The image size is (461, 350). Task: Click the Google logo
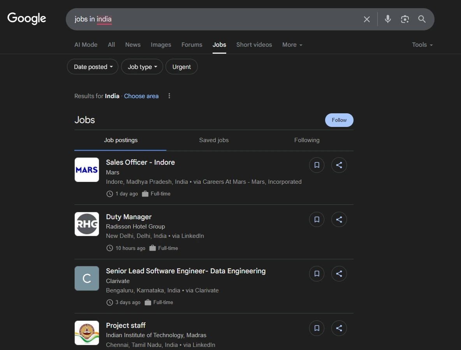pos(27,19)
